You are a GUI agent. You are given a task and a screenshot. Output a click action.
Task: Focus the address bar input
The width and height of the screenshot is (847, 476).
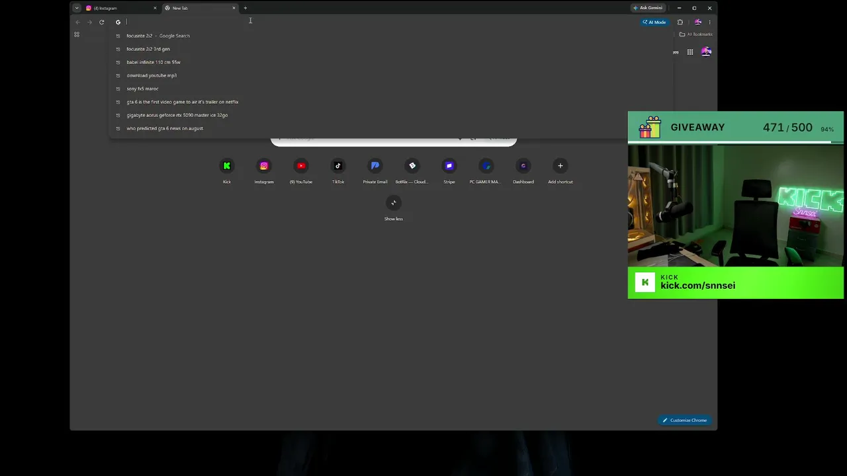(380, 22)
